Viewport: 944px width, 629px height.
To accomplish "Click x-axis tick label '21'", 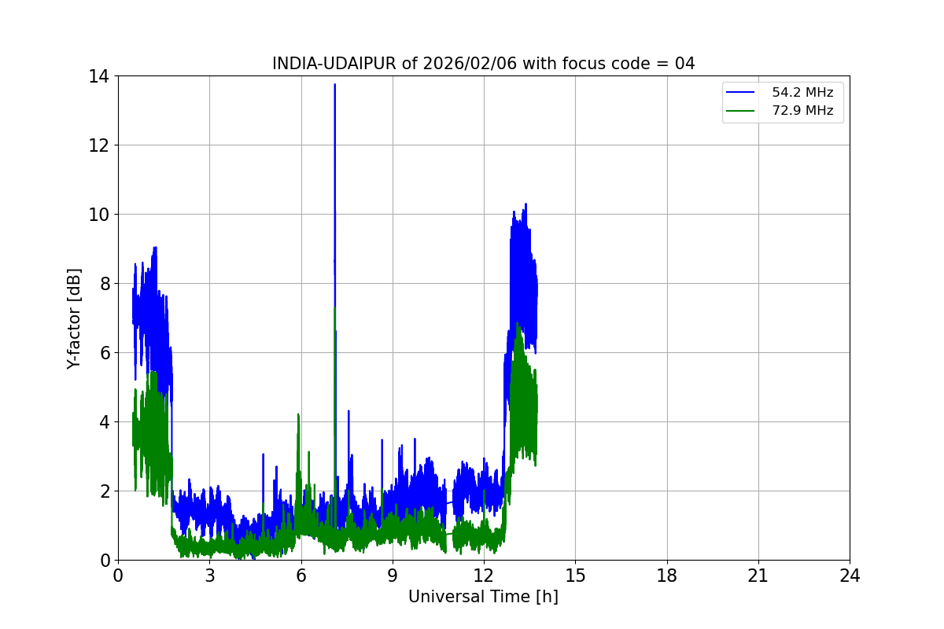I will [758, 576].
